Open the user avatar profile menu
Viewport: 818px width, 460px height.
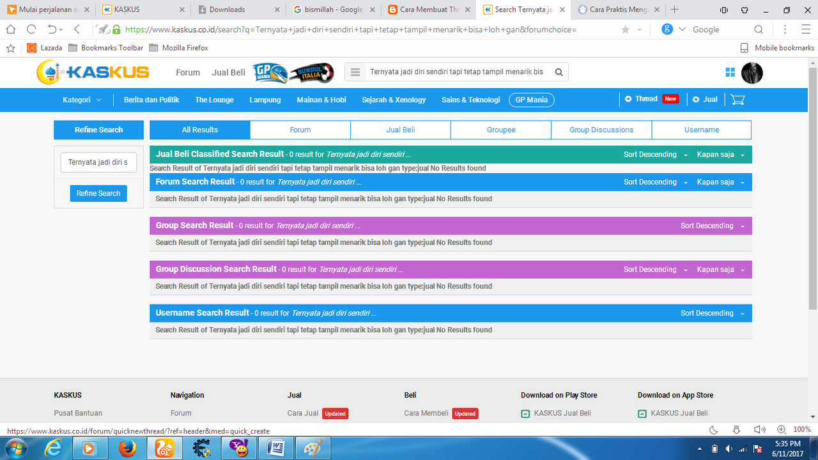pyautogui.click(x=752, y=73)
